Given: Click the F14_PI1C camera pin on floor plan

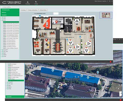Looking at the screenshot, I should click(x=67, y=40).
